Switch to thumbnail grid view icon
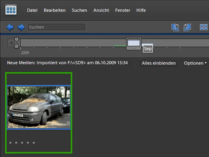The height and width of the screenshot is (157, 209). click(x=204, y=27)
